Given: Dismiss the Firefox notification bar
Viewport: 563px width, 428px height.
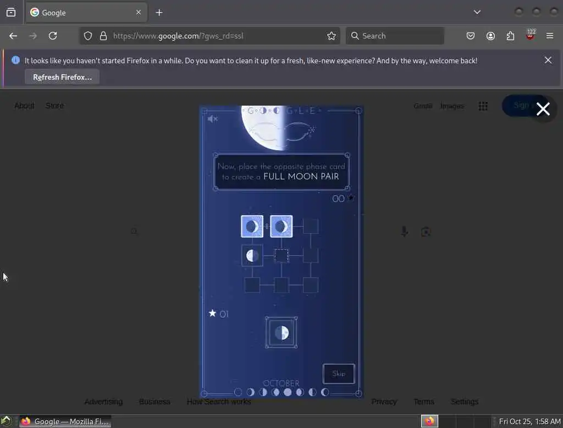Looking at the screenshot, I should pyautogui.click(x=548, y=60).
